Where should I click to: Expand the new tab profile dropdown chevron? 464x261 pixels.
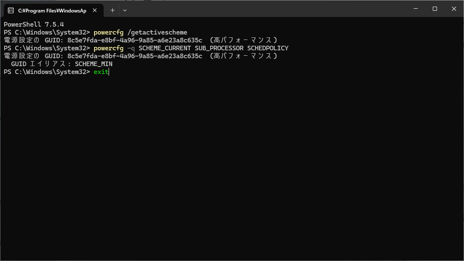(x=125, y=10)
